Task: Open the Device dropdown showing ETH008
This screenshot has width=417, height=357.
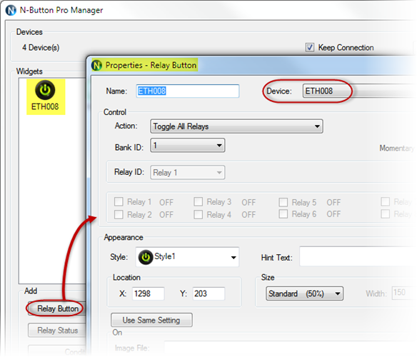Action: tap(359, 91)
